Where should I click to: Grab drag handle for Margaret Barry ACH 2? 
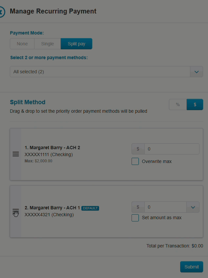[15, 154]
